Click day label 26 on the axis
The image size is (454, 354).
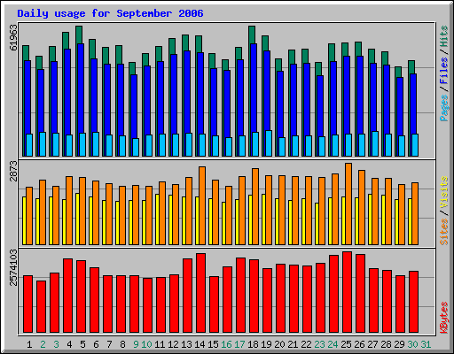(359, 344)
